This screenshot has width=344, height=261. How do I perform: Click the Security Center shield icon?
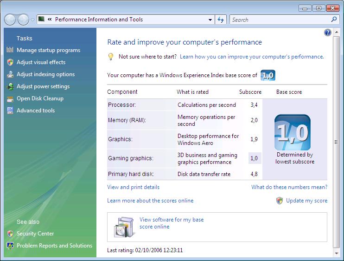(10, 234)
